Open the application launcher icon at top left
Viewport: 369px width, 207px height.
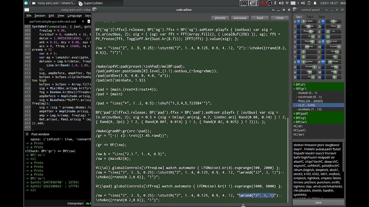pyautogui.click(x=26, y=3)
